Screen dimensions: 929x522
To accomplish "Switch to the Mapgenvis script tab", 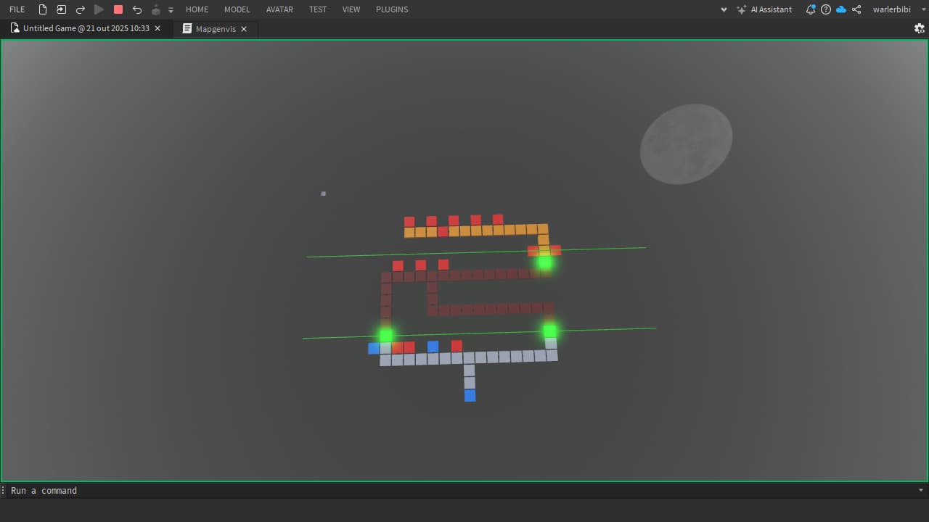I will 214,29.
